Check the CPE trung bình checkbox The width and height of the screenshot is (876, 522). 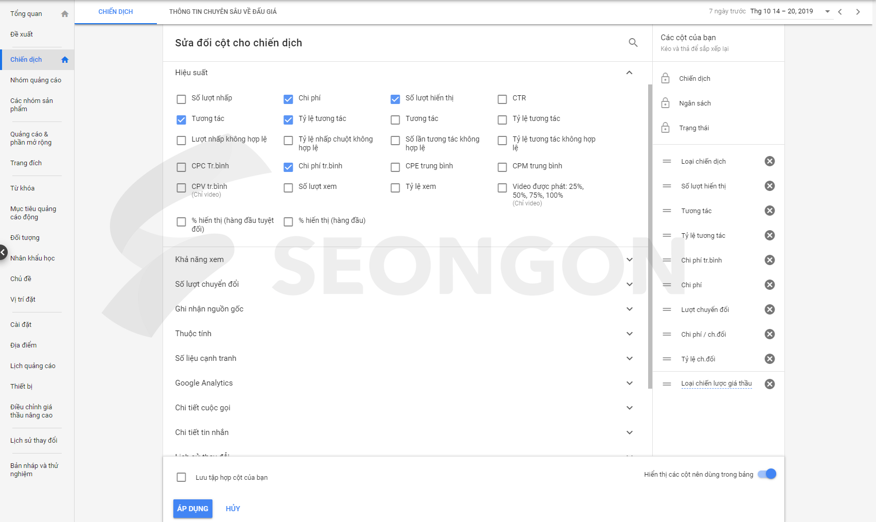pyautogui.click(x=395, y=167)
